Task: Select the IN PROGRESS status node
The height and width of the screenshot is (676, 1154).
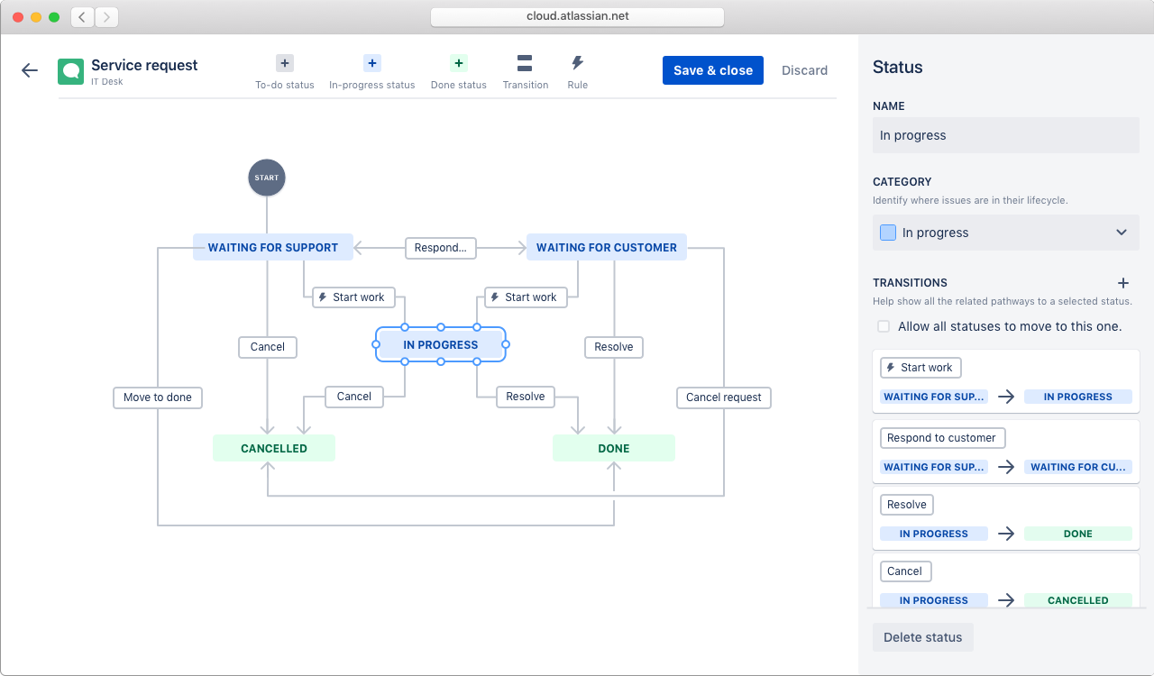Action: (x=441, y=344)
